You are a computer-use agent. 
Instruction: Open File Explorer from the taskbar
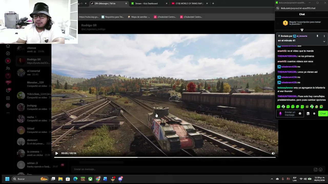coord(60,179)
